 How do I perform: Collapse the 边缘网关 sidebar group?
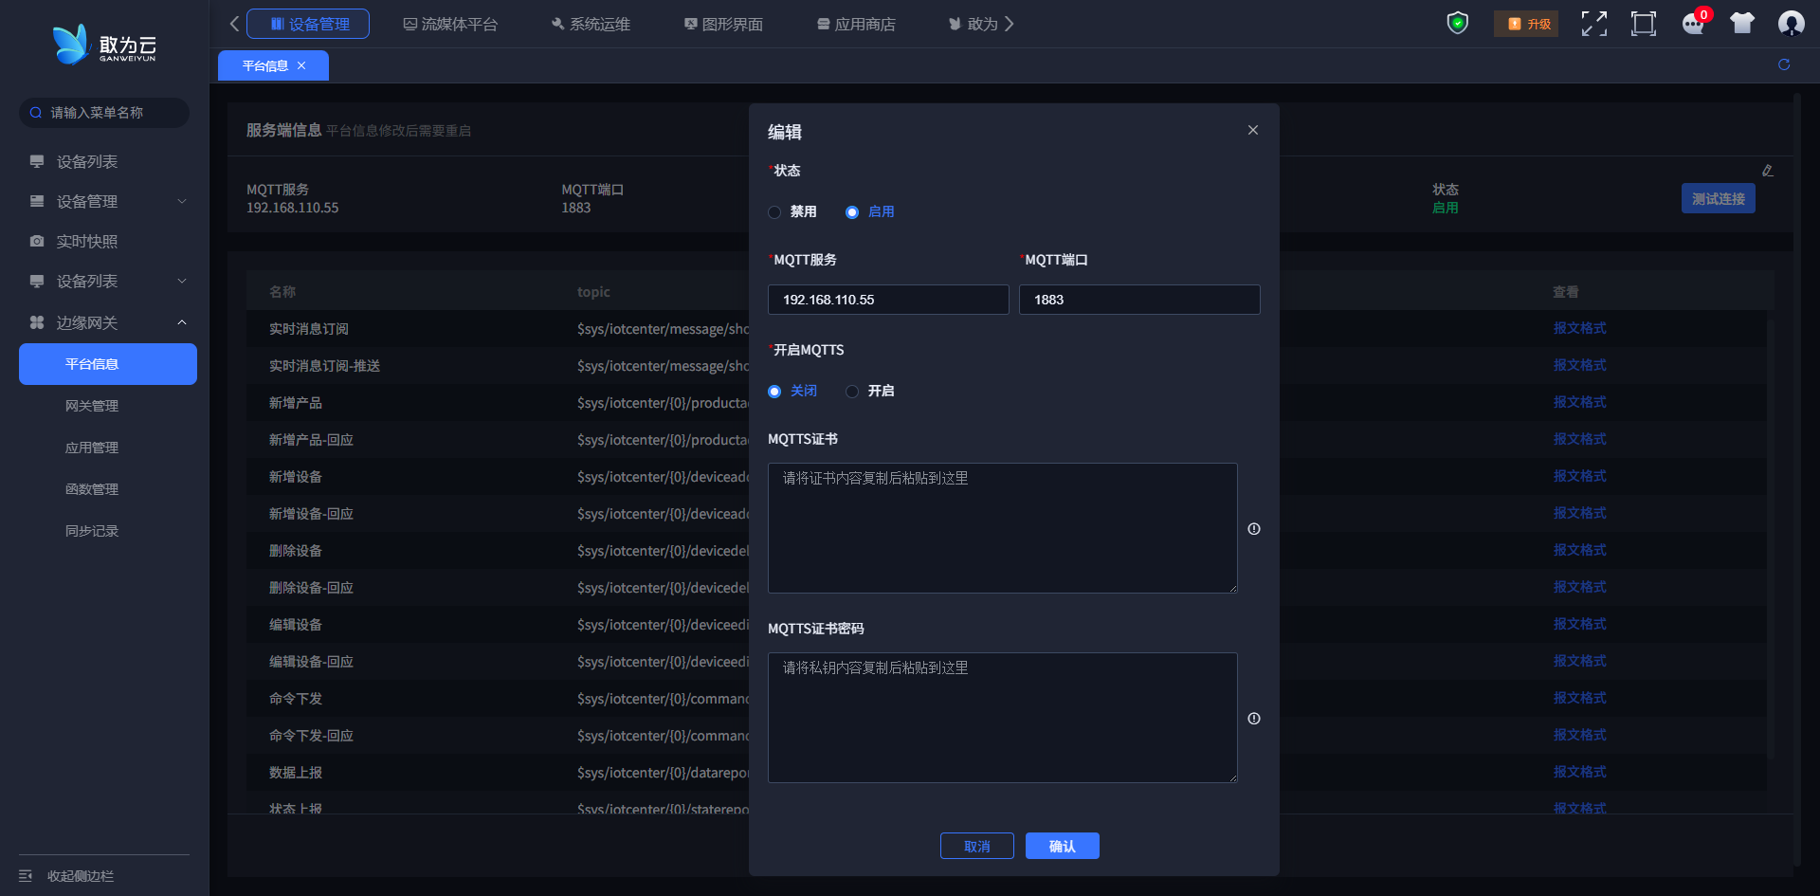tap(106, 323)
